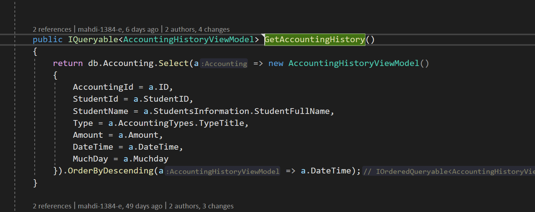Click the 'public' access modifier keyword
The image size is (535, 212).
click(48, 39)
